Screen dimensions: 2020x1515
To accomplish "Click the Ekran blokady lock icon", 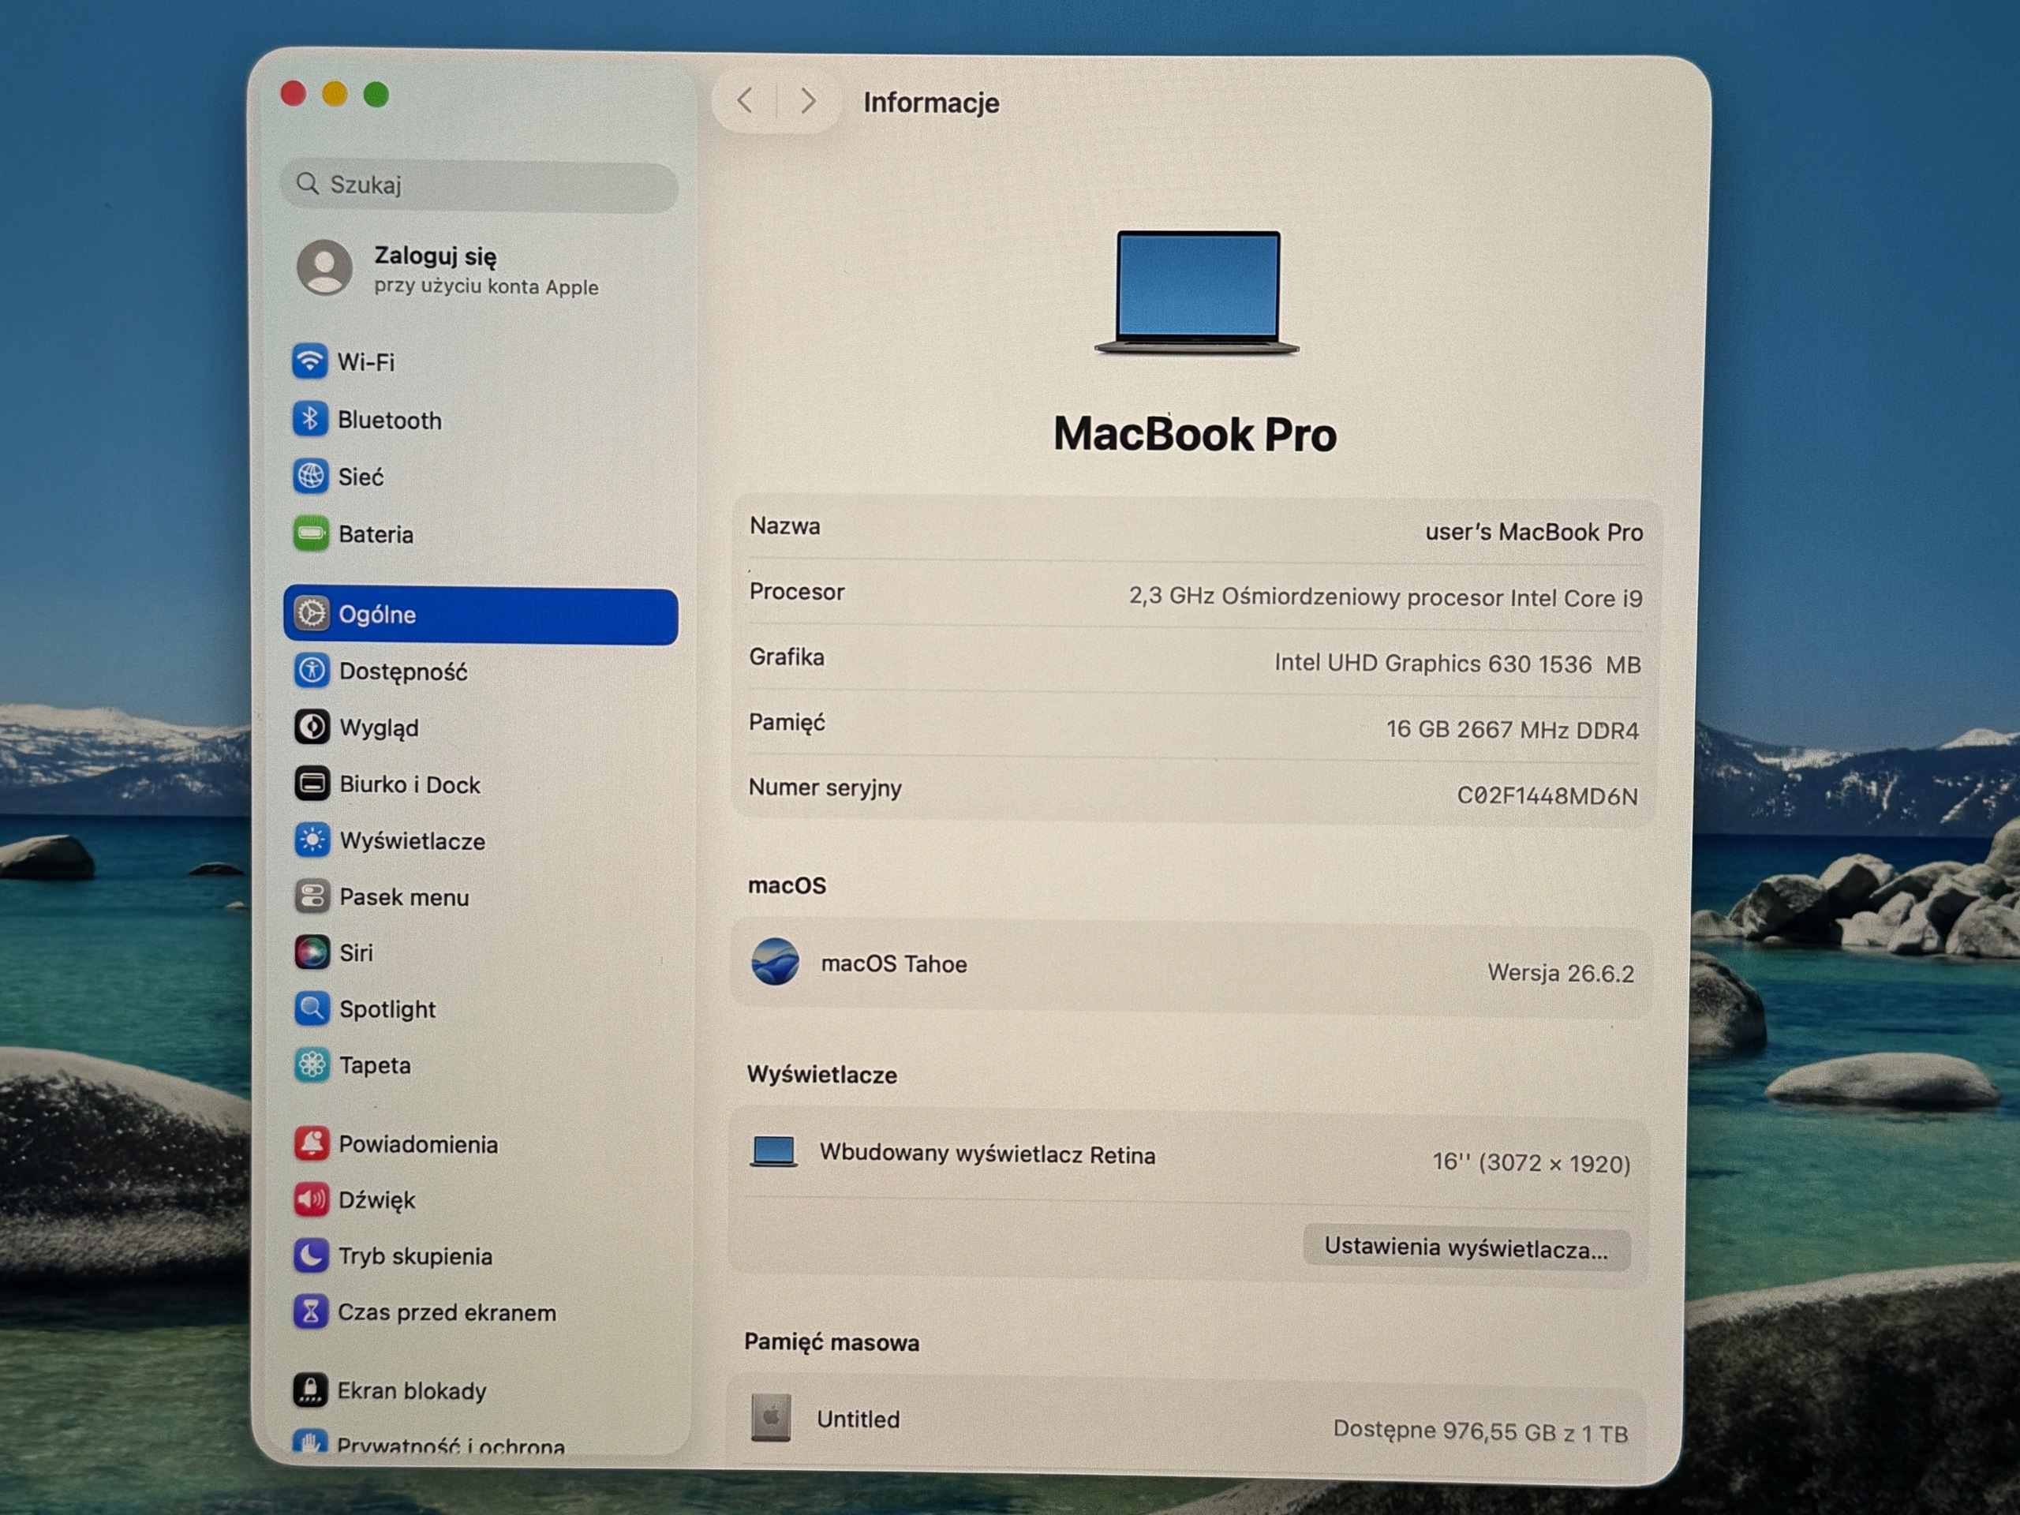I will click(x=310, y=1390).
